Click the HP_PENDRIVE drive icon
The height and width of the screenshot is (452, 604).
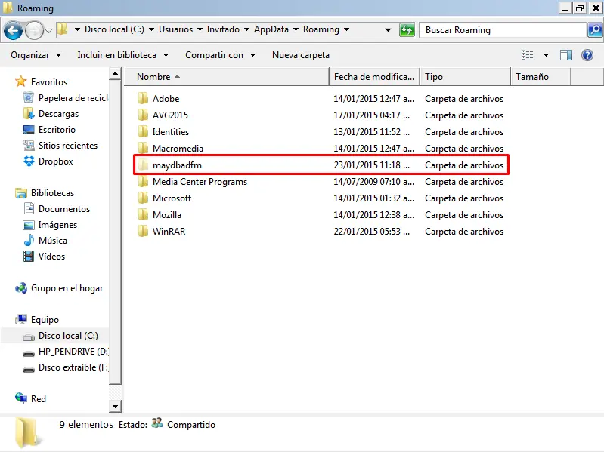[x=29, y=354]
